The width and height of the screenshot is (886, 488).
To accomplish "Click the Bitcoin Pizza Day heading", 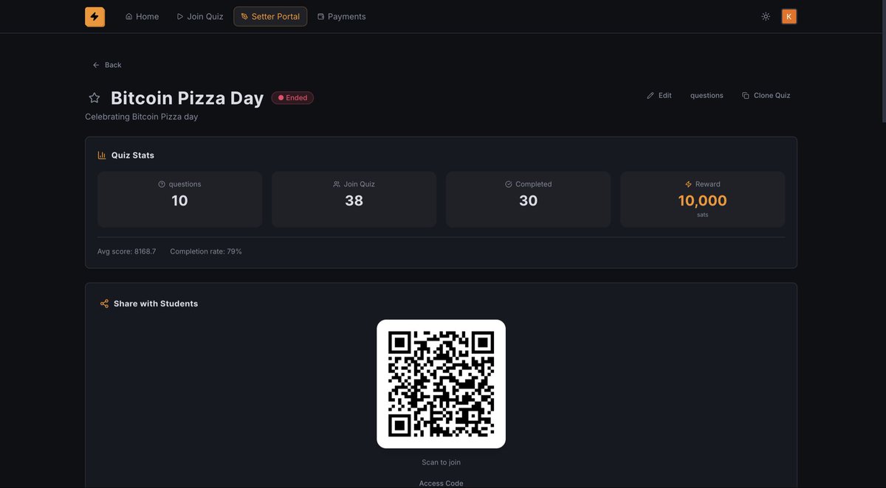I will point(187,98).
